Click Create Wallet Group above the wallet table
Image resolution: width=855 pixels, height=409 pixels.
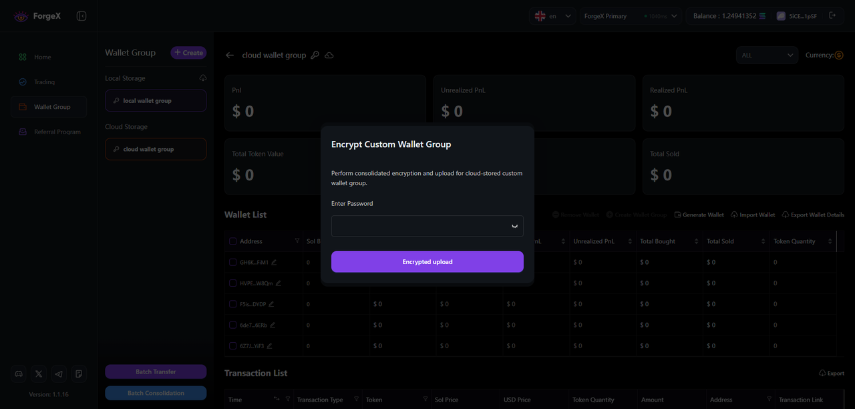[637, 215]
